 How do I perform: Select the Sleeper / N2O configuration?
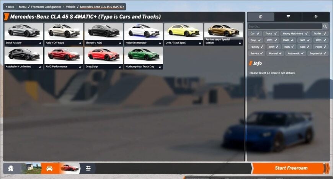(104, 34)
